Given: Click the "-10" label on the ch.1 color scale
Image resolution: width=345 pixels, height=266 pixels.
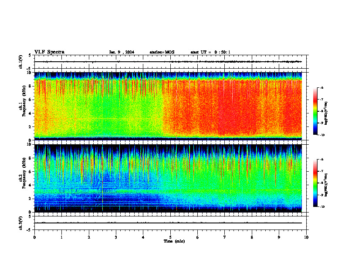Looking at the screenshot, I should 321,135.
